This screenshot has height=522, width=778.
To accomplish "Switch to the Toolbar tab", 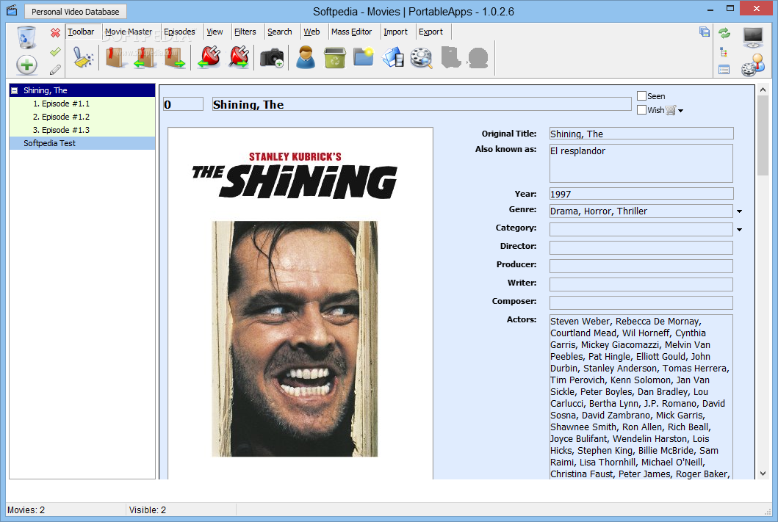I will (x=81, y=32).
